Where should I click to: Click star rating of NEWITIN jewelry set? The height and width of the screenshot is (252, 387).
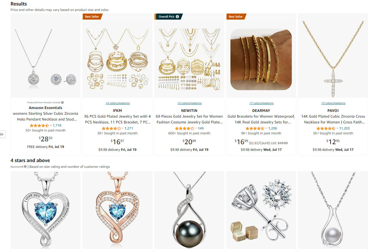(184, 129)
